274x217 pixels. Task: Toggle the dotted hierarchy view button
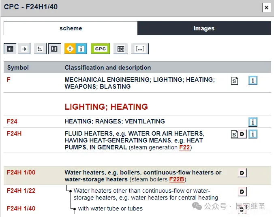pos(40,49)
